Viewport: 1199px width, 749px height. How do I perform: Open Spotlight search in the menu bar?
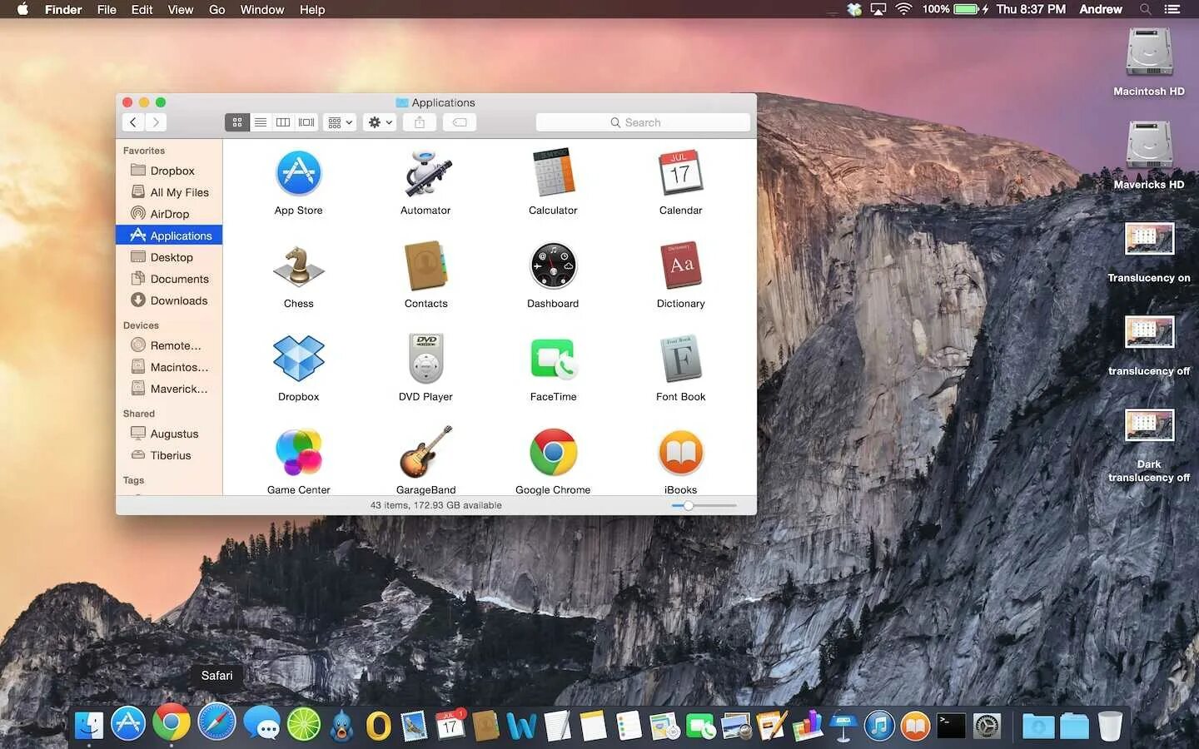point(1146,9)
